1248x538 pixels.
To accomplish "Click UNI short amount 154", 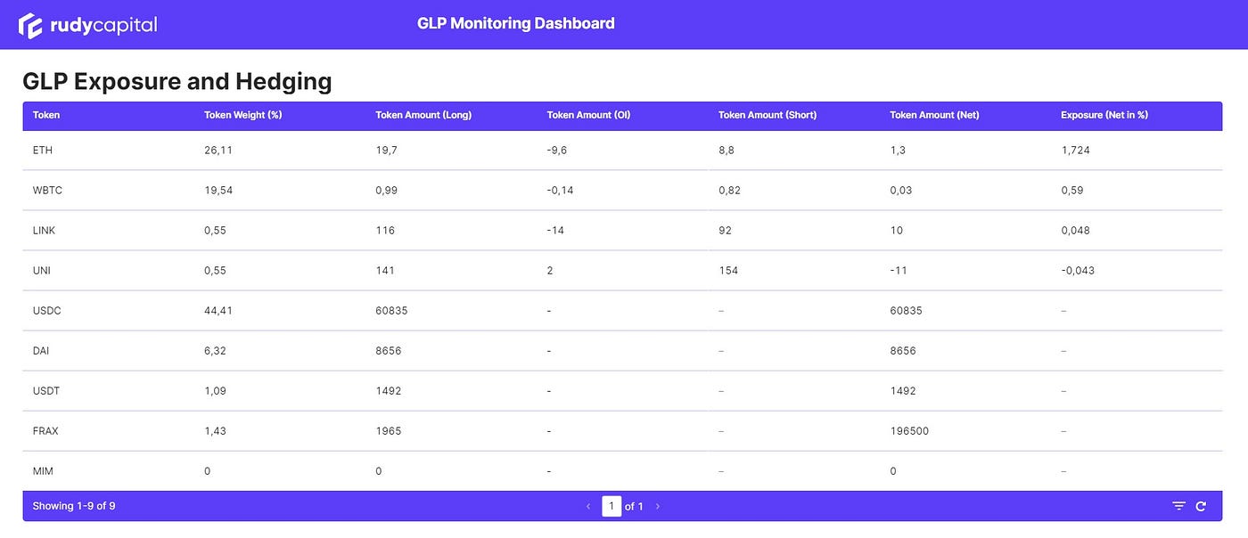I will pyautogui.click(x=728, y=271).
